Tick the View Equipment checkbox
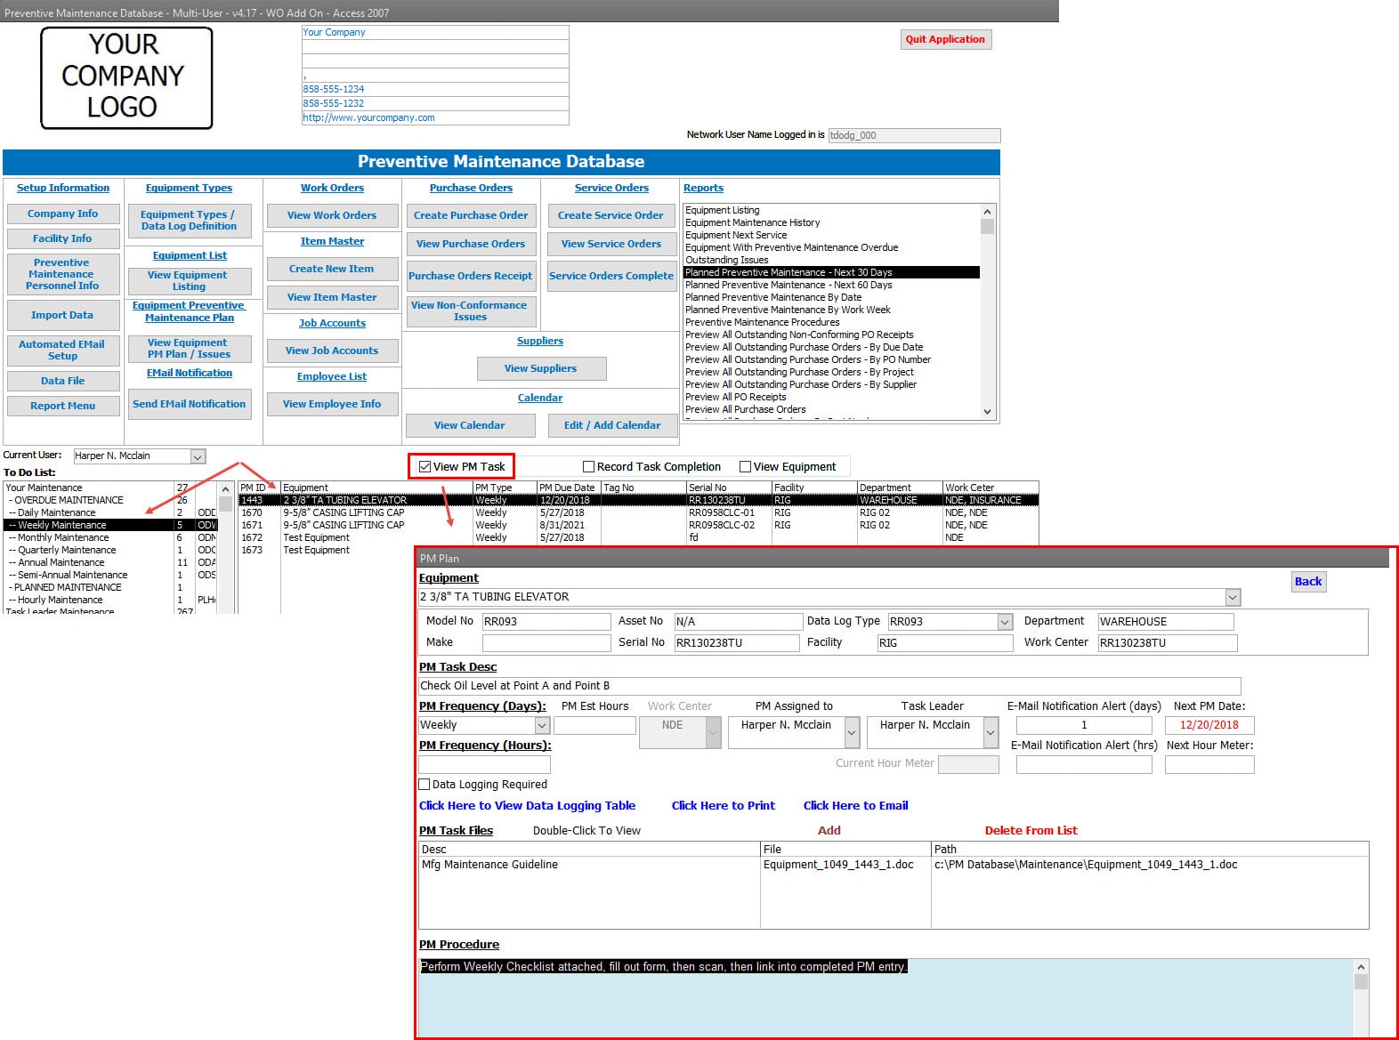Image resolution: width=1399 pixels, height=1040 pixels. [745, 466]
